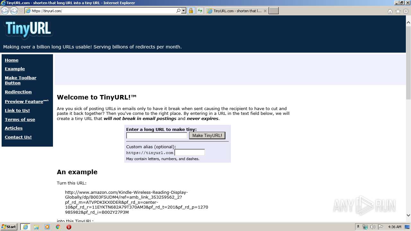Close the TinyURL.com tab
The width and height of the screenshot is (411, 231).
[265, 11]
